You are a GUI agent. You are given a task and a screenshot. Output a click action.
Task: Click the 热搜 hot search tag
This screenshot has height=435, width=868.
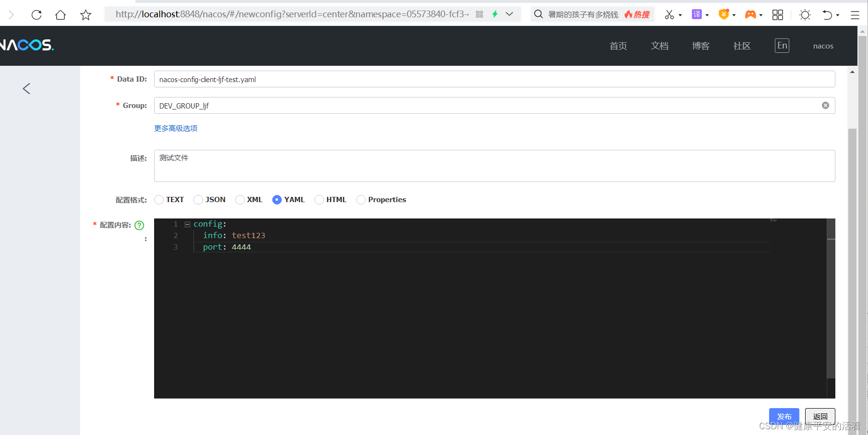coord(637,14)
